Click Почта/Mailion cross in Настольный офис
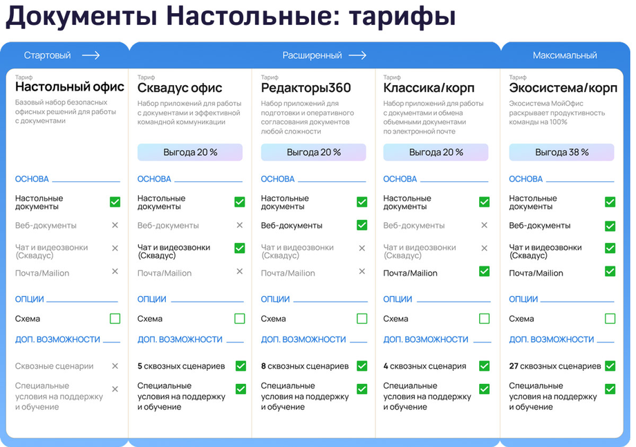The width and height of the screenshot is (636, 447). pos(115,271)
